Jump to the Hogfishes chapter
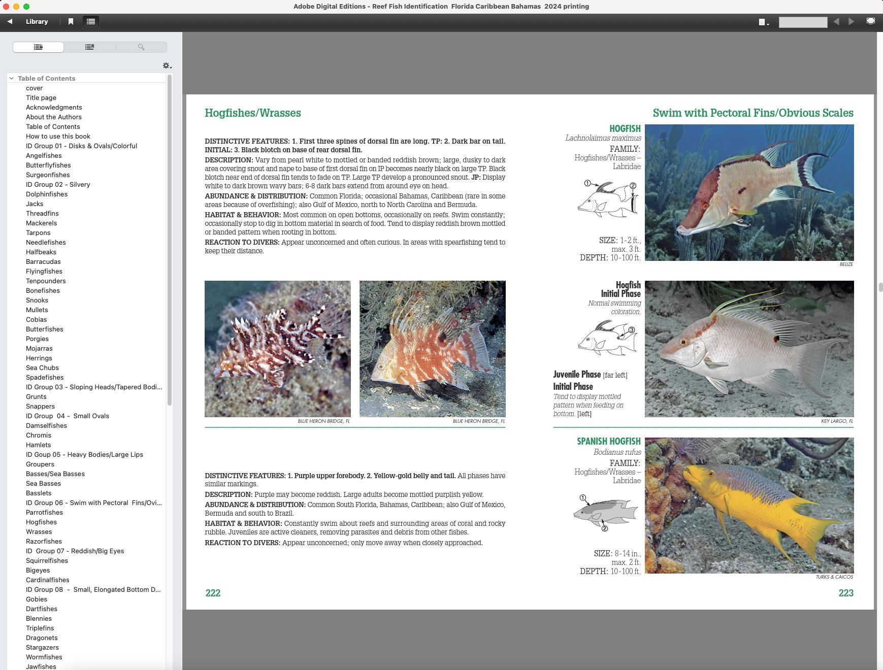 (41, 522)
